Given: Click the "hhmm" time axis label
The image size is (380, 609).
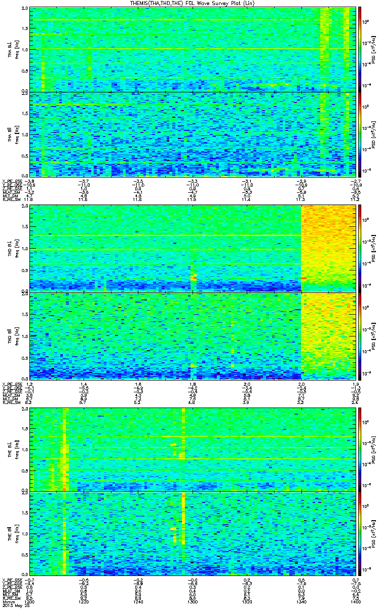Looking at the screenshot, I should coord(8,602).
